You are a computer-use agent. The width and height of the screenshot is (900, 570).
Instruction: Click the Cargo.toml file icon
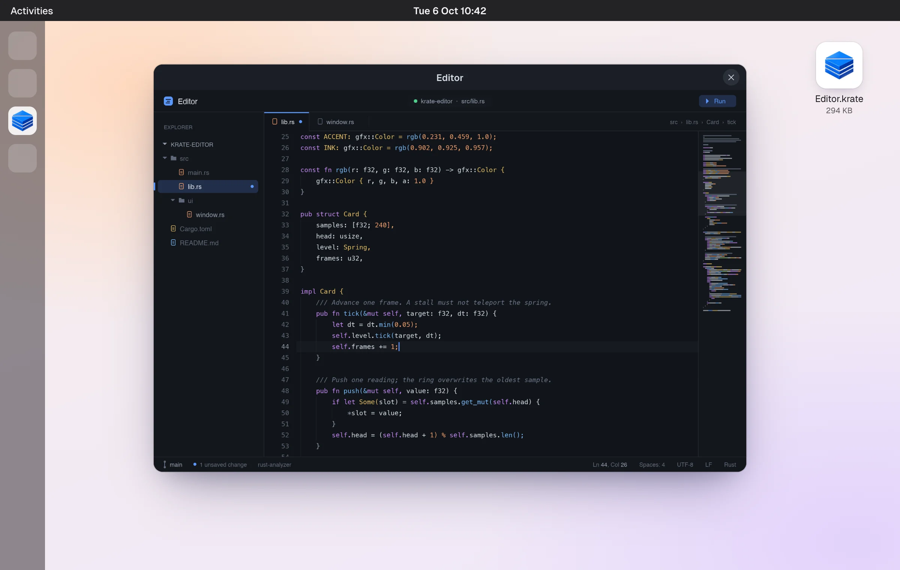(173, 229)
